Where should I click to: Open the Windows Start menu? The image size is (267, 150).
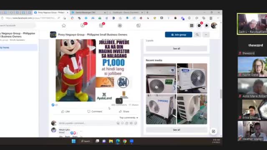pyautogui.click(x=73, y=141)
